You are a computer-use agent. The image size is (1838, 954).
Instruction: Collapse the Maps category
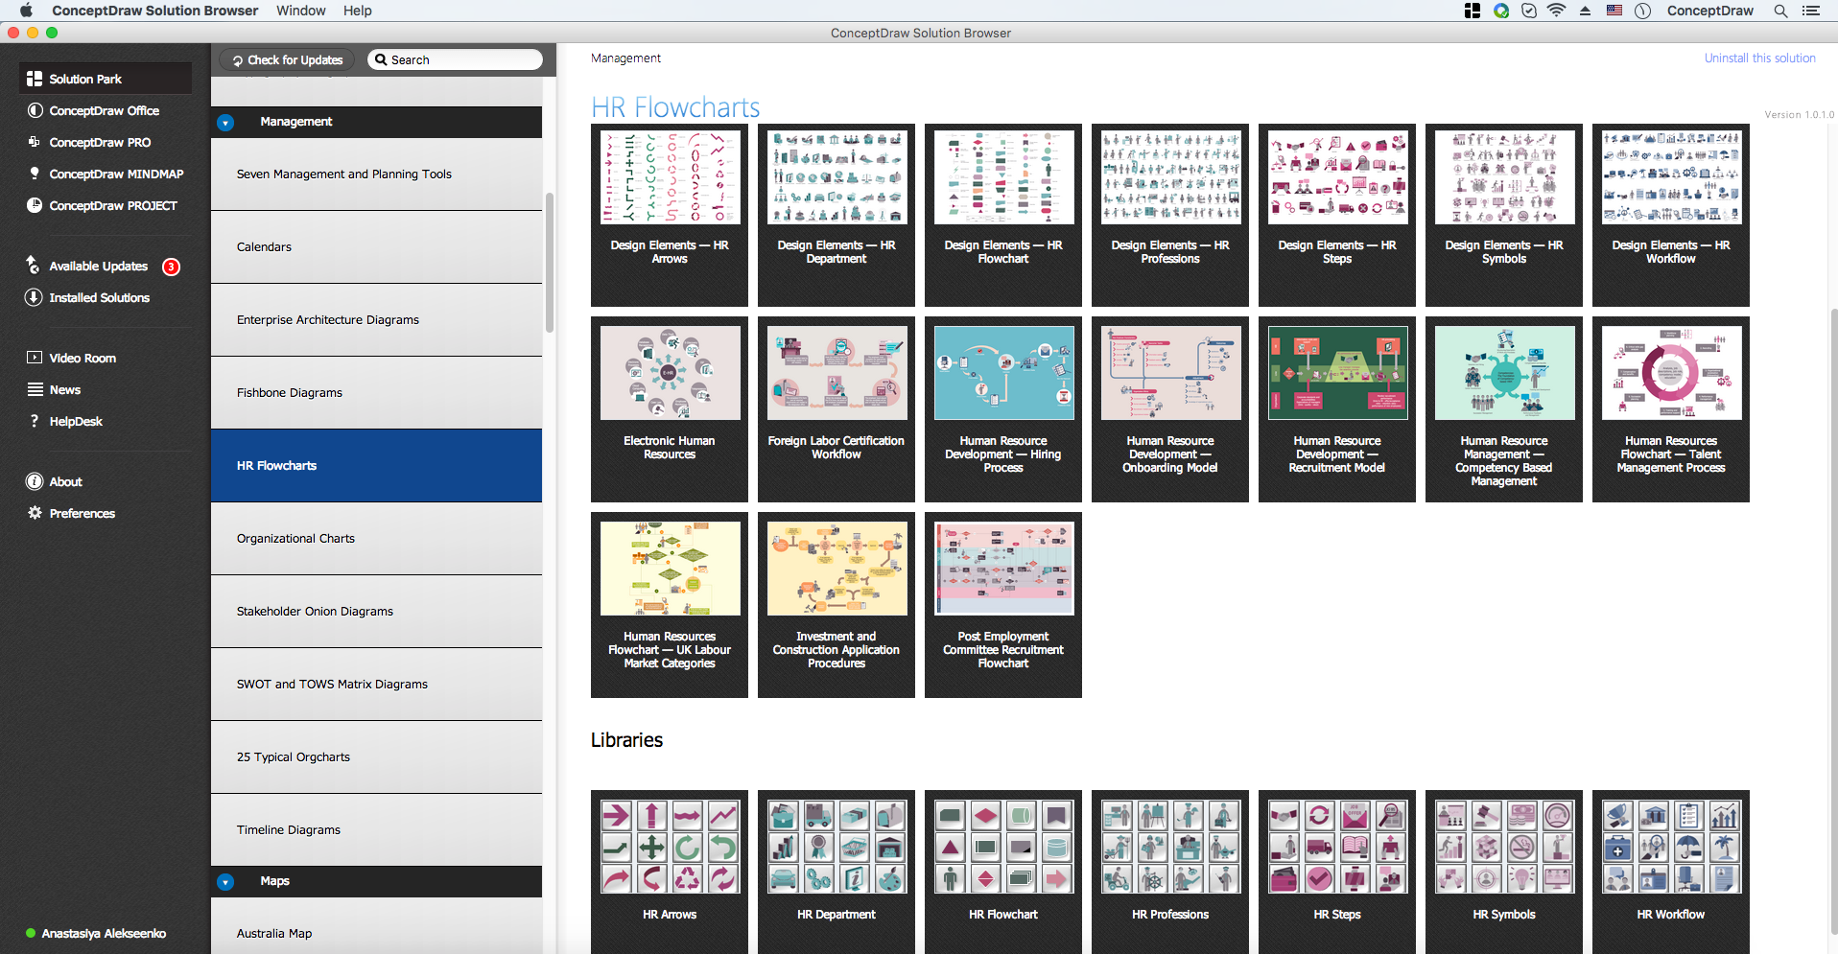click(225, 882)
